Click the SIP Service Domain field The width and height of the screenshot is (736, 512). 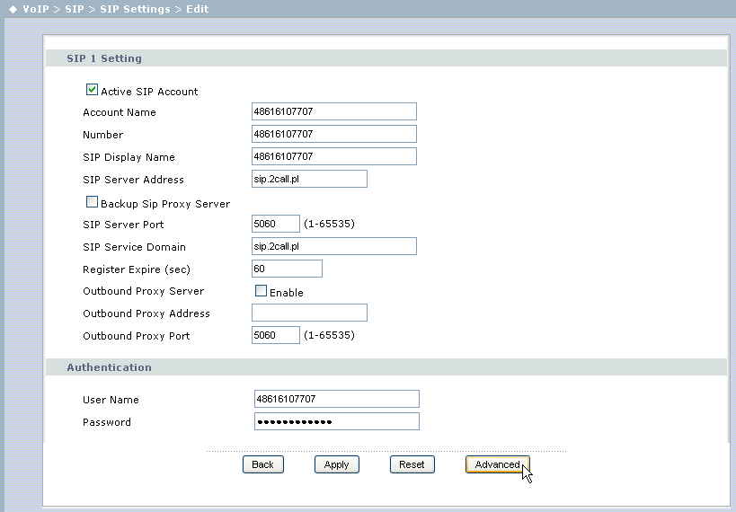tap(334, 246)
